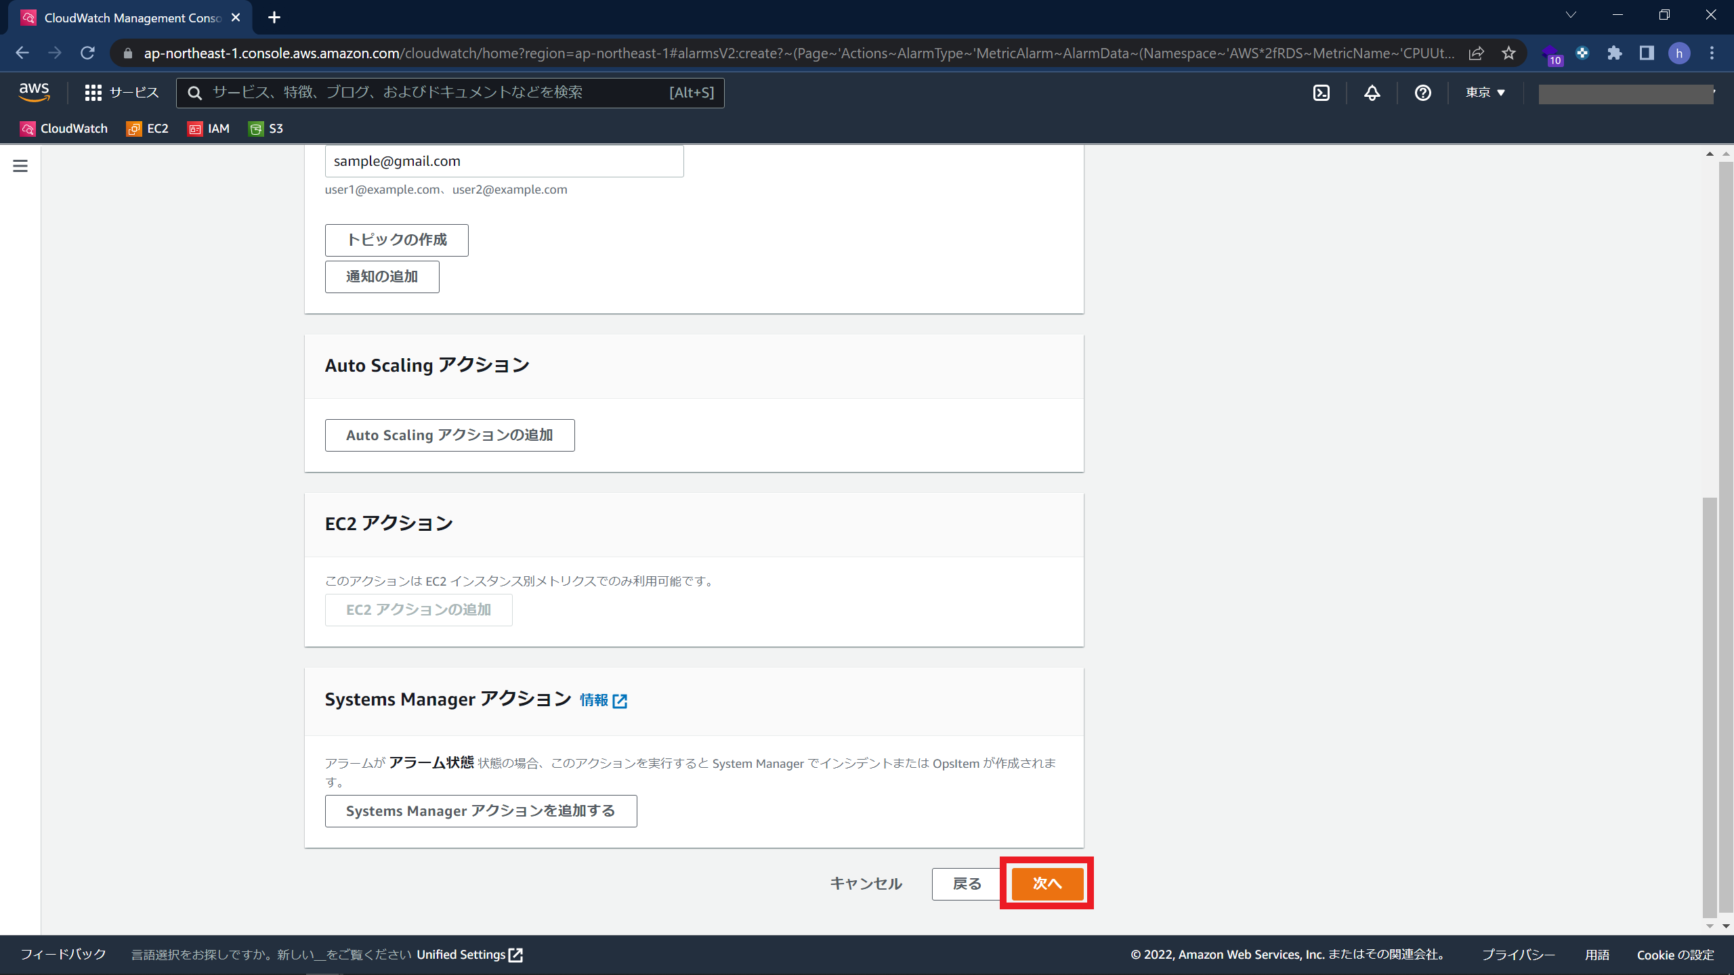This screenshot has height=975, width=1734.
Task: Open Cookie の設定 in footer
Action: 1676,955
